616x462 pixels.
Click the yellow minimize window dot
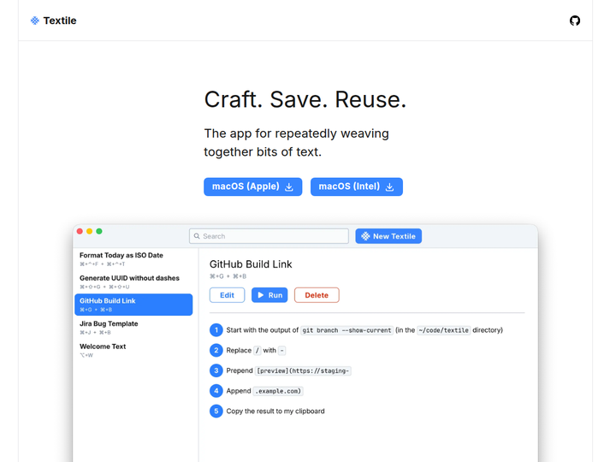pyautogui.click(x=90, y=231)
